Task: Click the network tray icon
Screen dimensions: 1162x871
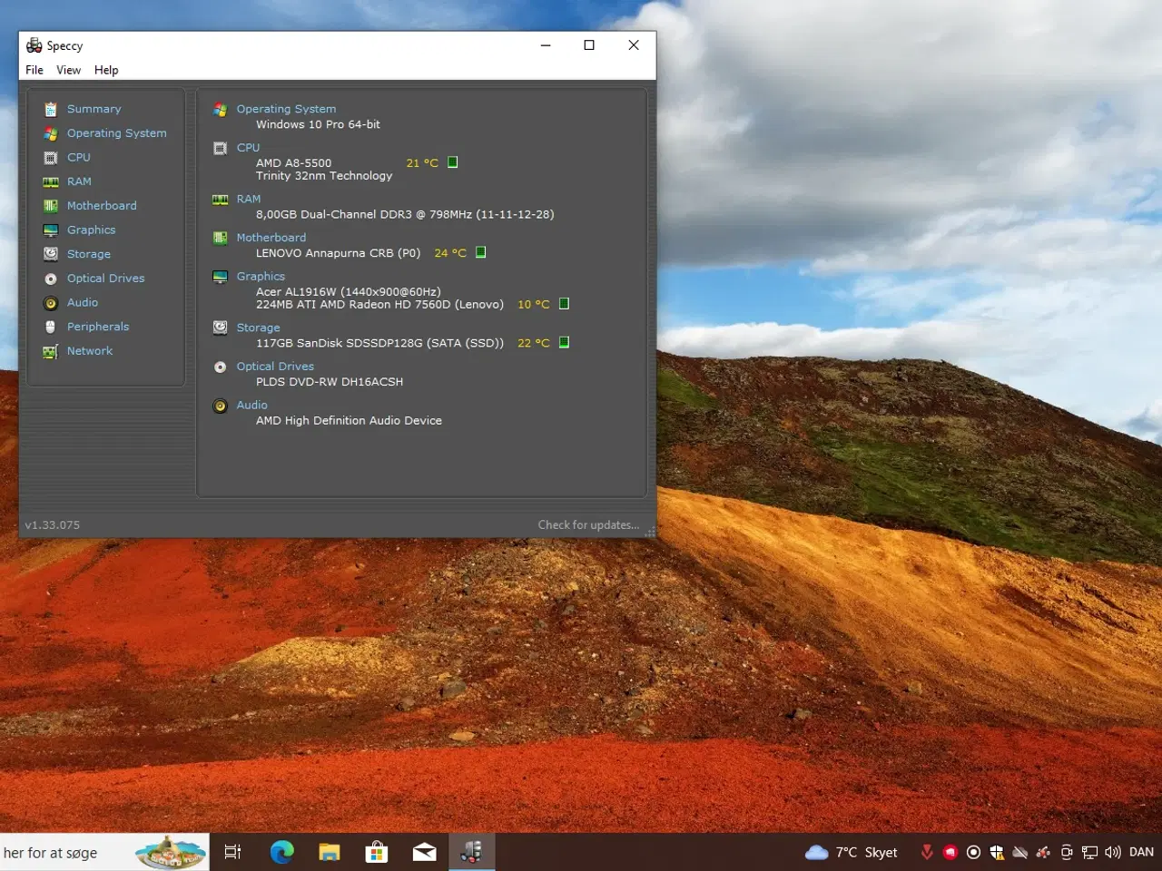Action: 1089,852
